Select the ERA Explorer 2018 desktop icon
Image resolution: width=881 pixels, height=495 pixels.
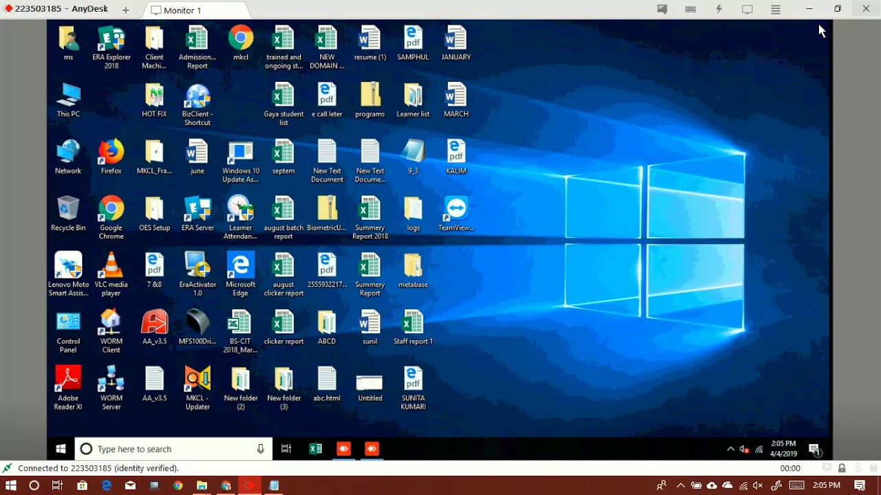click(x=111, y=47)
